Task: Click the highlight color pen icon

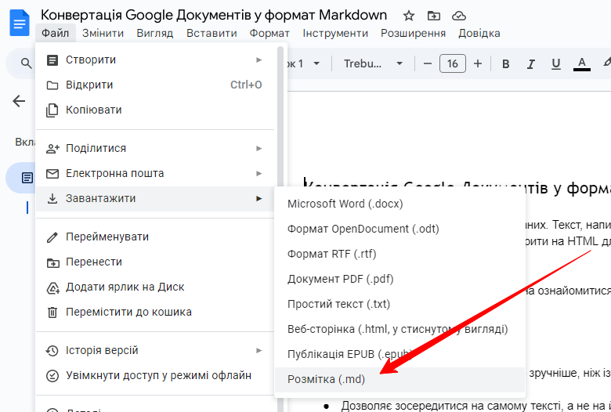Action: 606,63
